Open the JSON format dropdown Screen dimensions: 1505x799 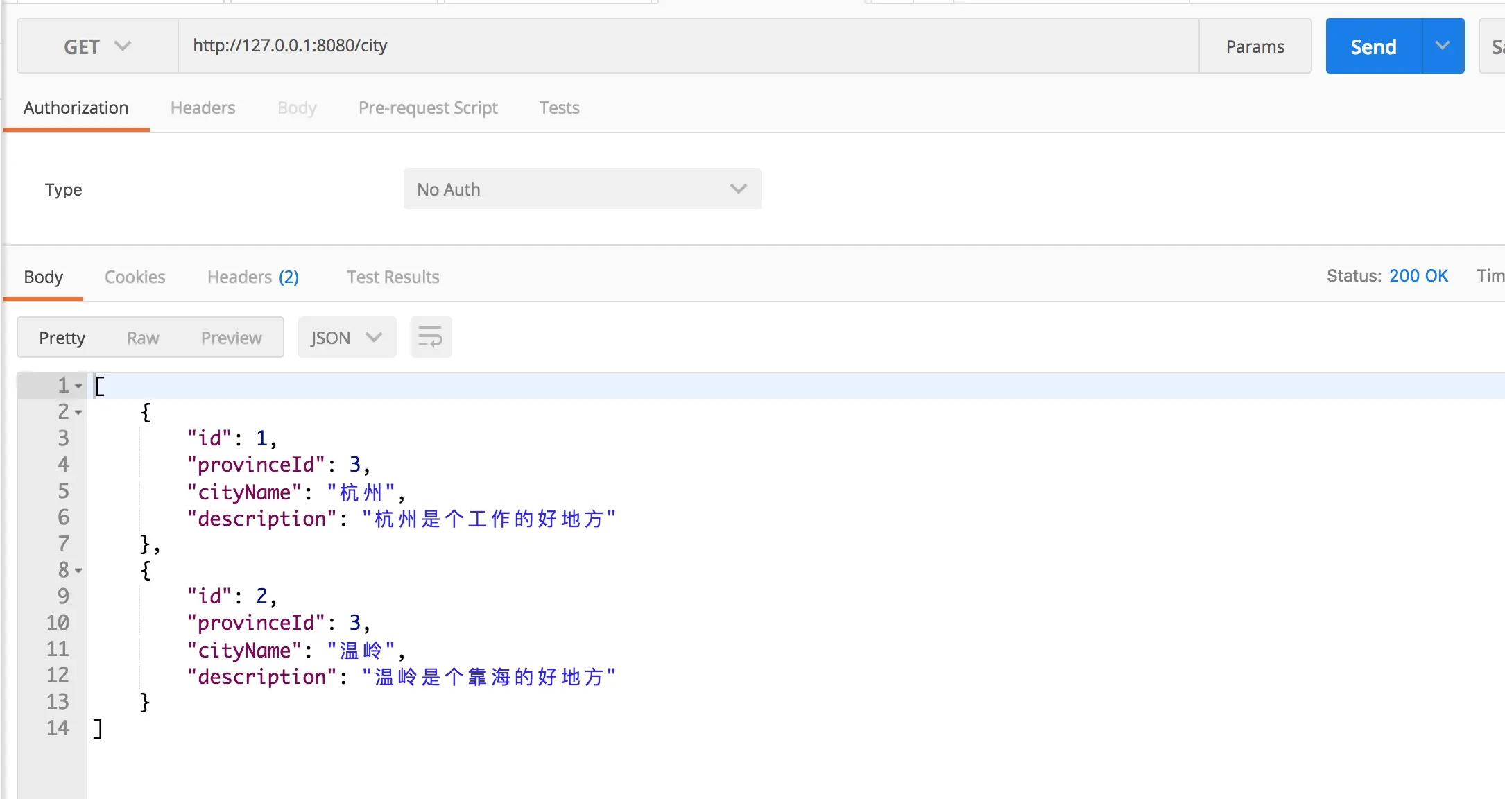[346, 338]
